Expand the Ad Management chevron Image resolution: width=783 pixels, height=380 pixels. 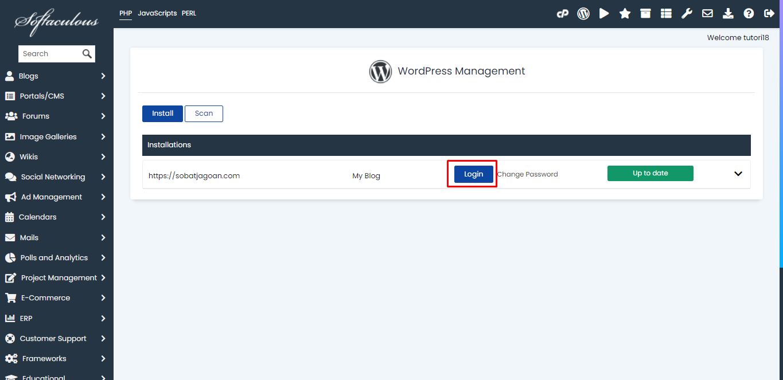coord(103,197)
